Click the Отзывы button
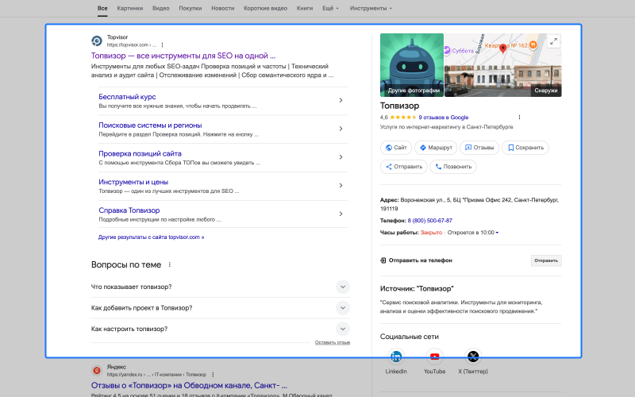Viewport: 635px width, 397px height. tap(479, 148)
